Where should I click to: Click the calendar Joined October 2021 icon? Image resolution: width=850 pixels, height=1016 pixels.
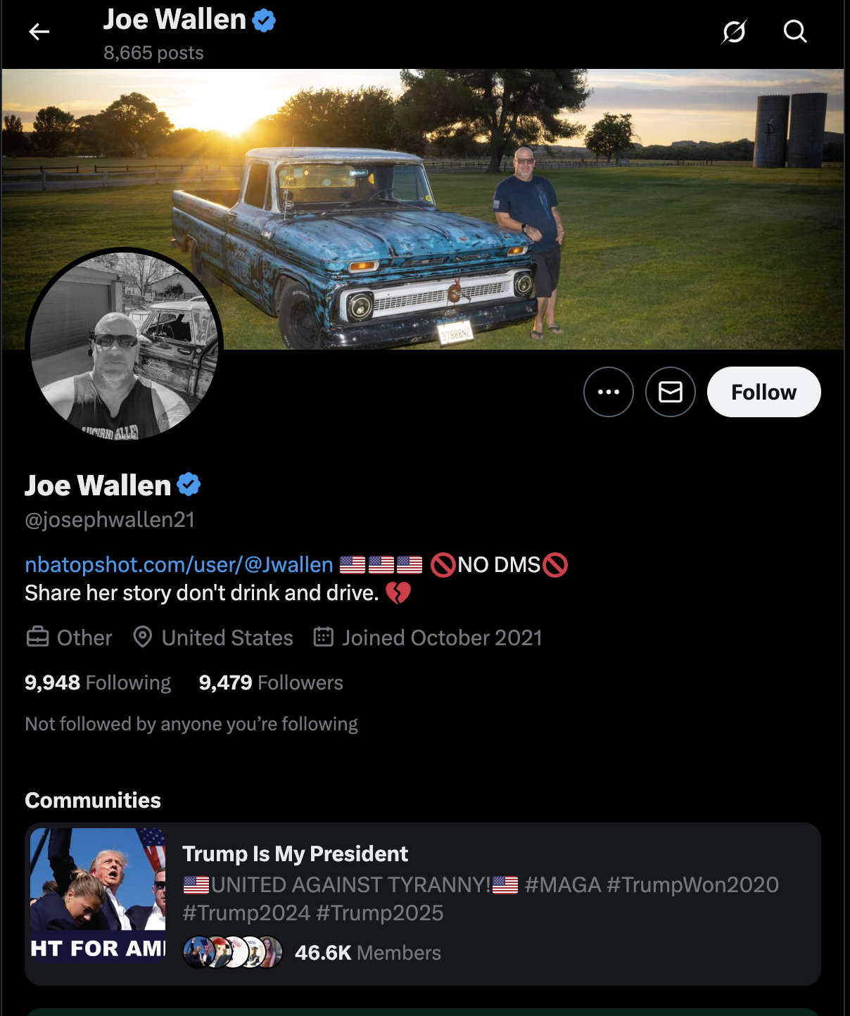(323, 637)
